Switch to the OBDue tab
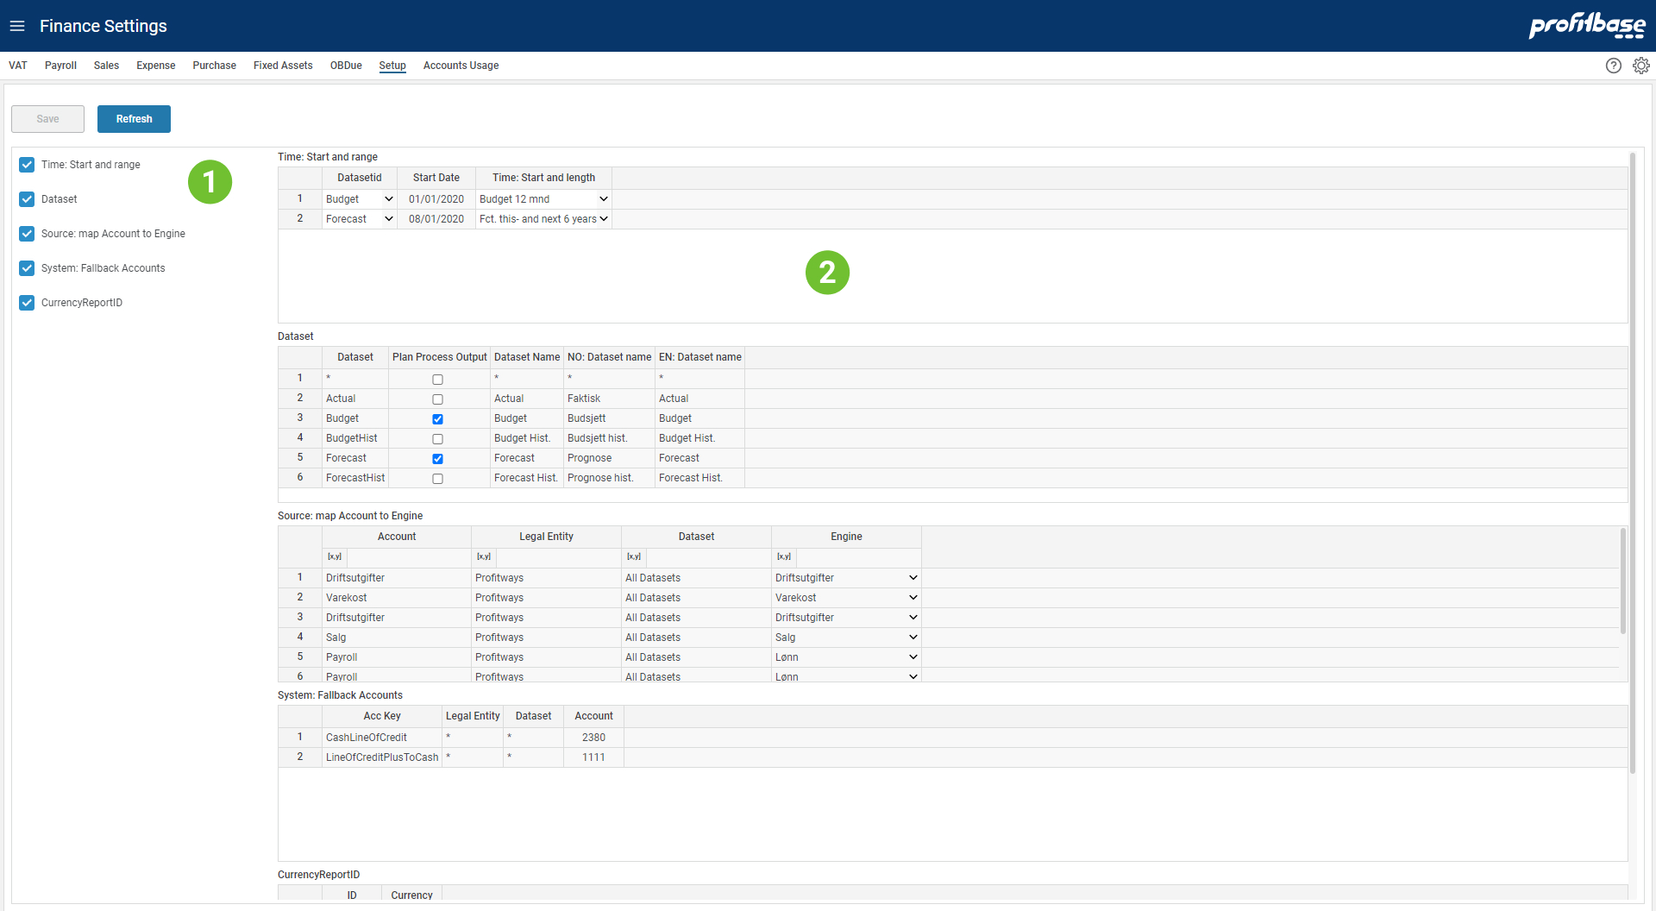Viewport: 1656px width, 911px height. point(346,66)
